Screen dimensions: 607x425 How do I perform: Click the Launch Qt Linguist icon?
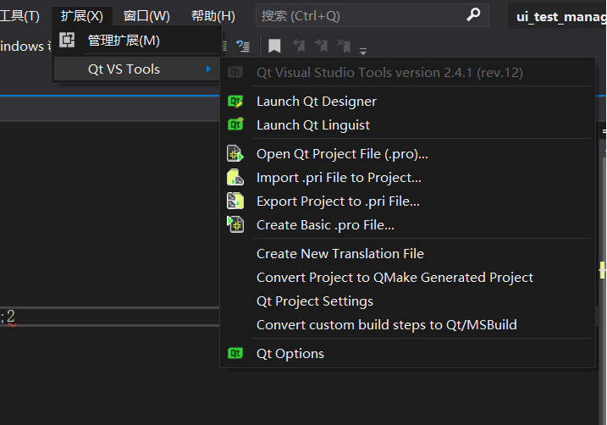(x=235, y=124)
